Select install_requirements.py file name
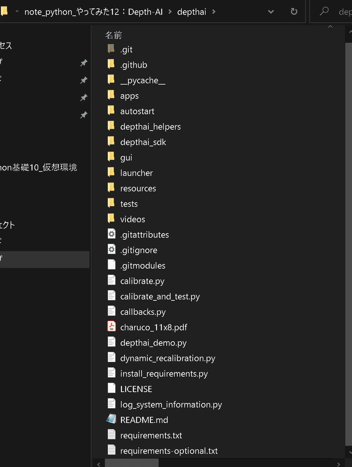Screen dimensions: 352x467 coord(164,374)
